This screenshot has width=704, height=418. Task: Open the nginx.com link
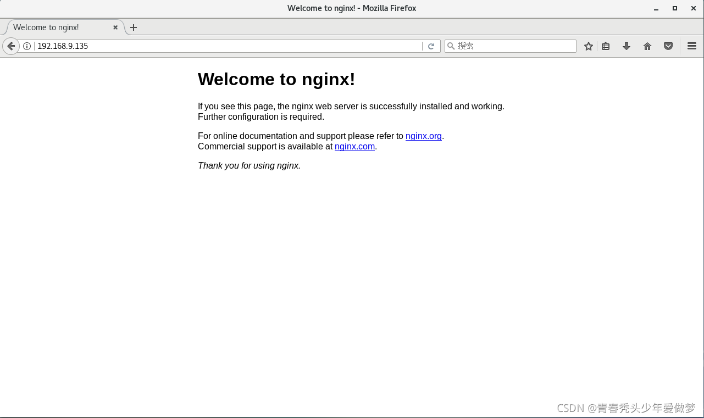click(x=354, y=147)
